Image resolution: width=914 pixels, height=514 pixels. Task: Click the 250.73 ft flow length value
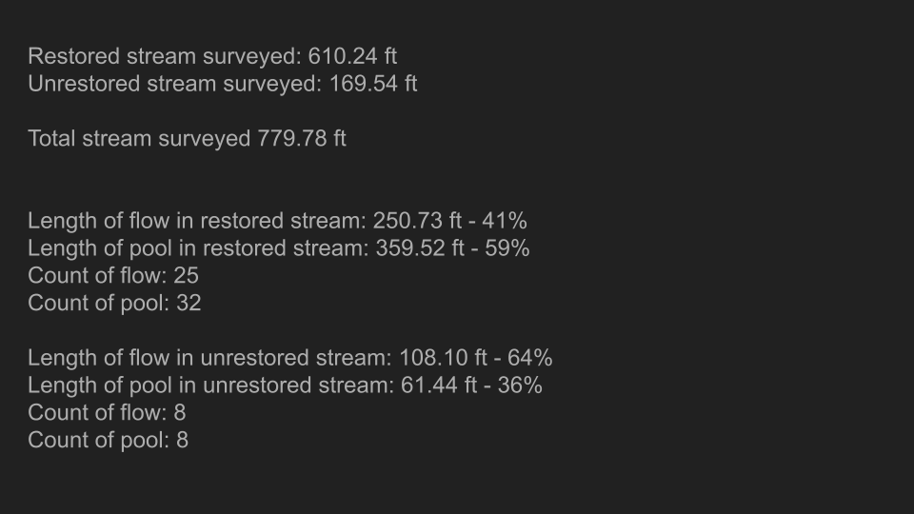(x=417, y=221)
